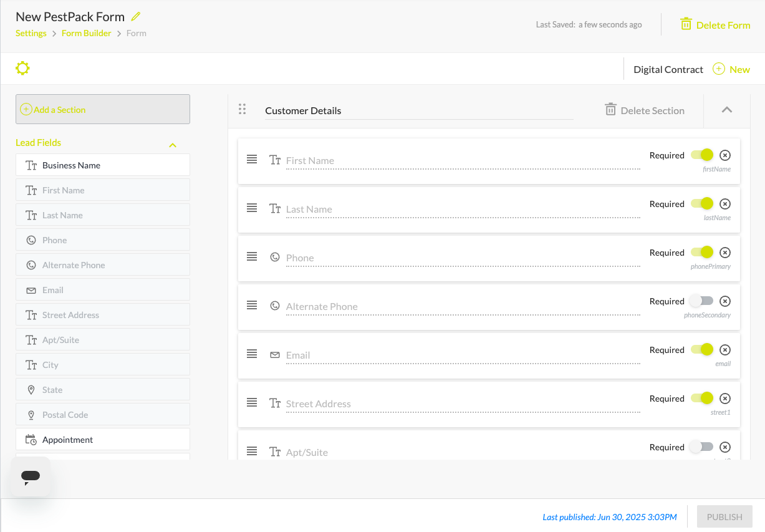Click the calendar icon on Appointment field
The height and width of the screenshot is (532, 765).
pyautogui.click(x=31, y=440)
